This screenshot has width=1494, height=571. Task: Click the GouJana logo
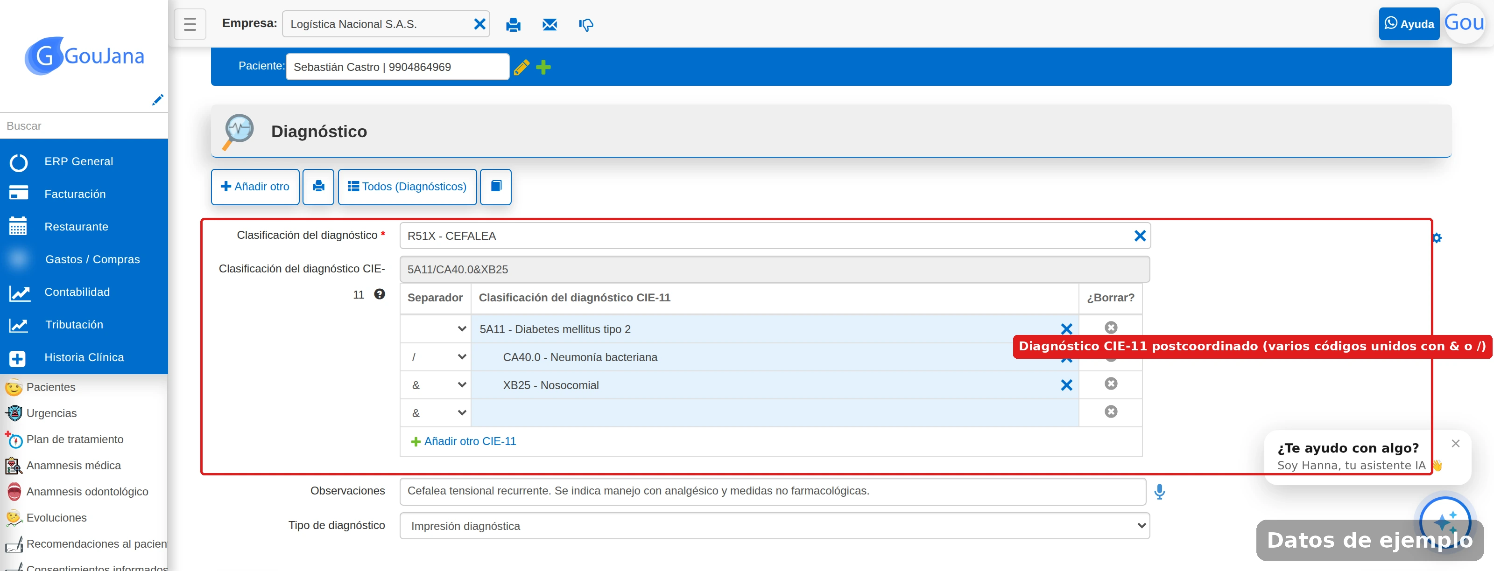pyautogui.click(x=84, y=56)
